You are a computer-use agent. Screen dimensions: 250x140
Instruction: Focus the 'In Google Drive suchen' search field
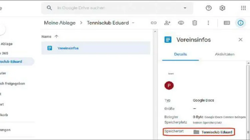pyautogui.click(x=117, y=8)
